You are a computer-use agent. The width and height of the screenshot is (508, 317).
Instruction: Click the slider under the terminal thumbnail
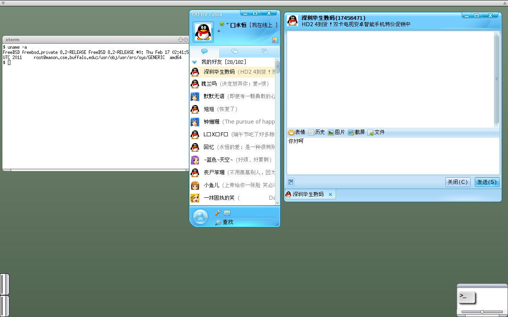click(x=482, y=312)
